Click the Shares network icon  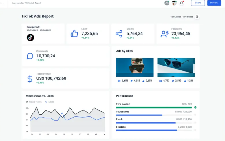pyautogui.click(x=119, y=34)
